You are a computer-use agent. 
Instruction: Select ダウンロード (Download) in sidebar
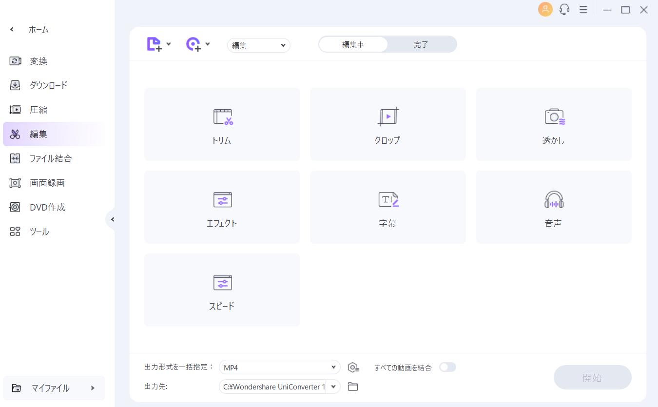tap(54, 85)
